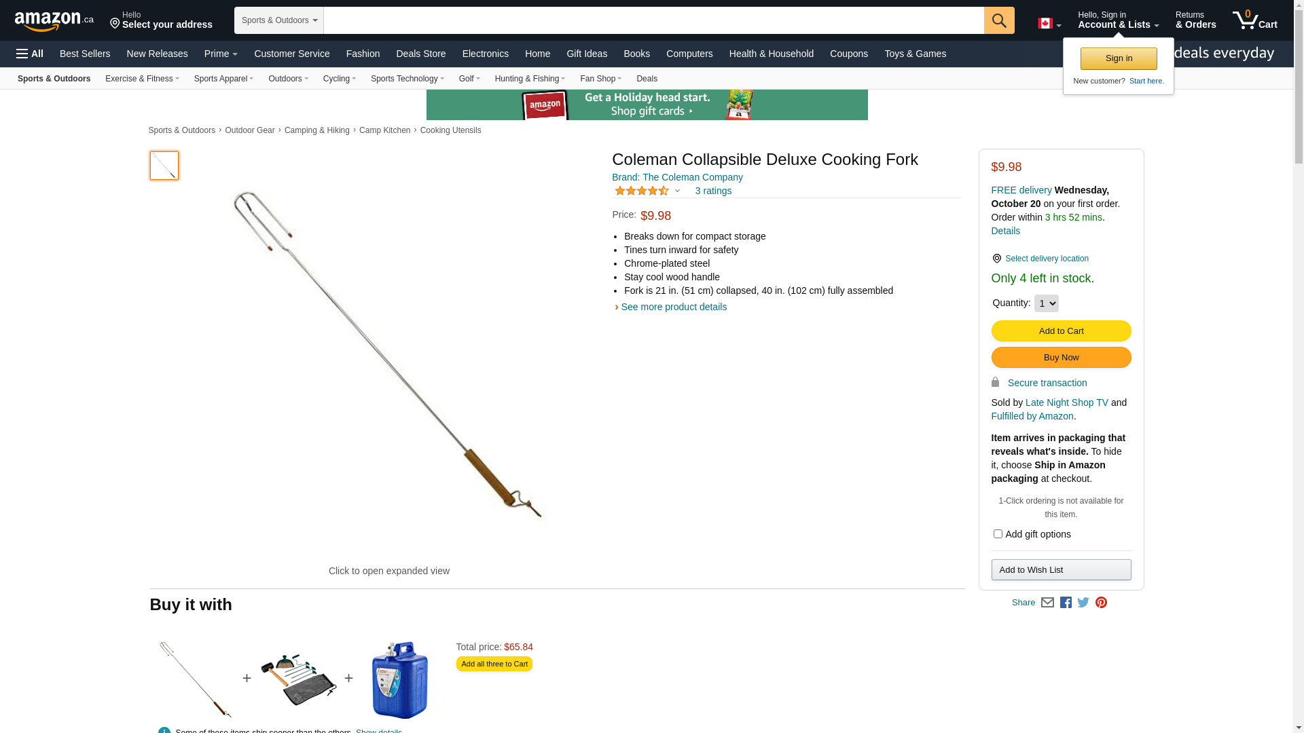The width and height of the screenshot is (1304, 733).
Task: Open See more product details link
Action: point(674,307)
